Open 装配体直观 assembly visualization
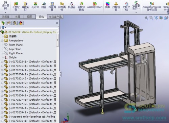This screenshot has height=123, width=169. coord(81,6)
